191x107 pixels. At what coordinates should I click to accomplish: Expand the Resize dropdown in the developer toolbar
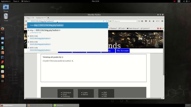pos(113,29)
